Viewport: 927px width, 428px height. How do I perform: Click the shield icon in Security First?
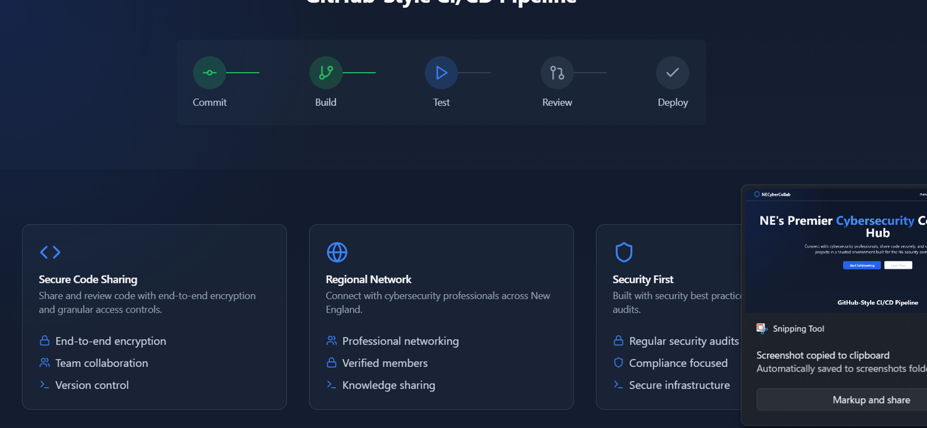pyautogui.click(x=624, y=252)
